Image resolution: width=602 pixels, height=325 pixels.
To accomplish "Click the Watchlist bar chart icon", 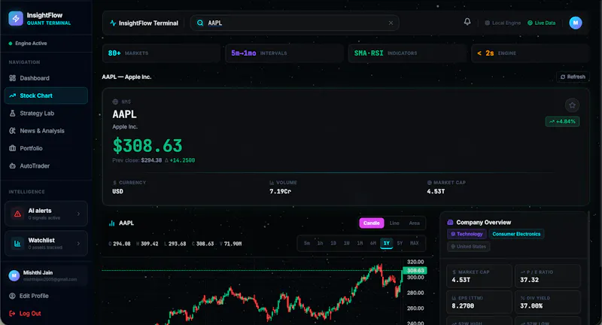I will tap(17, 243).
